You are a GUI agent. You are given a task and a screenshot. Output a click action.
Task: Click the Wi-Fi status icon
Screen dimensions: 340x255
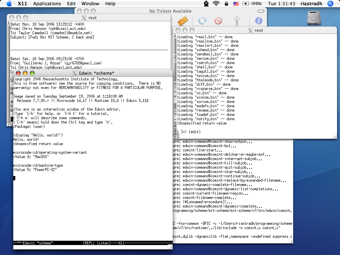216,4
